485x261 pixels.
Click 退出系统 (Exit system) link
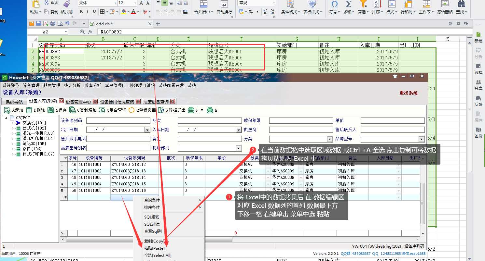click(x=409, y=93)
